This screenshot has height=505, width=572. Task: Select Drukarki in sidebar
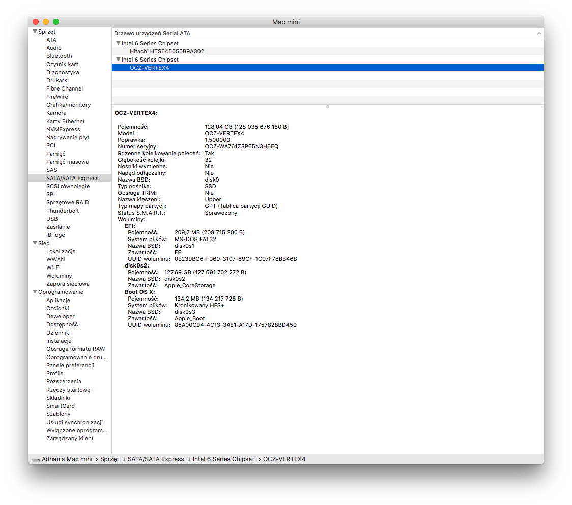click(x=58, y=80)
